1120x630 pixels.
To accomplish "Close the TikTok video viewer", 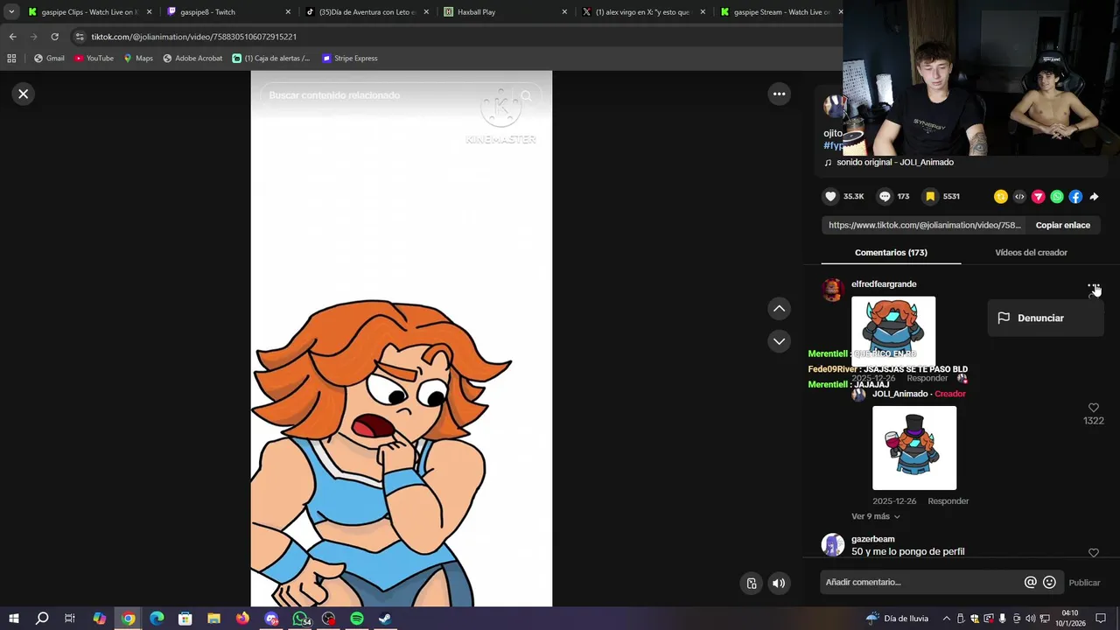I will pos(24,94).
